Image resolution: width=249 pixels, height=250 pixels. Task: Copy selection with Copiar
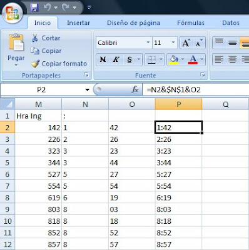point(46,51)
